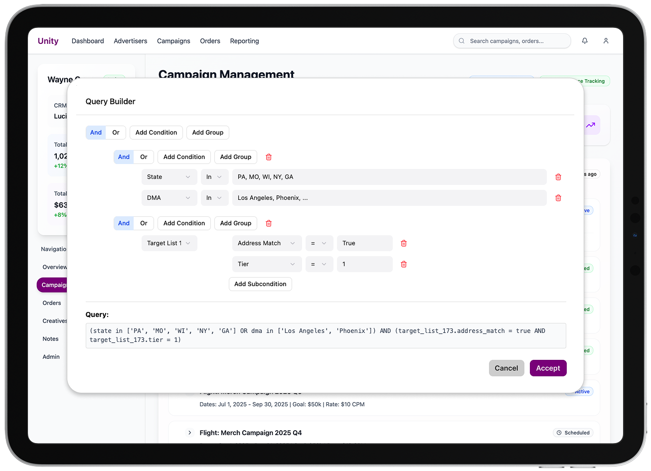Click inside the generated query text area

pyautogui.click(x=325, y=335)
